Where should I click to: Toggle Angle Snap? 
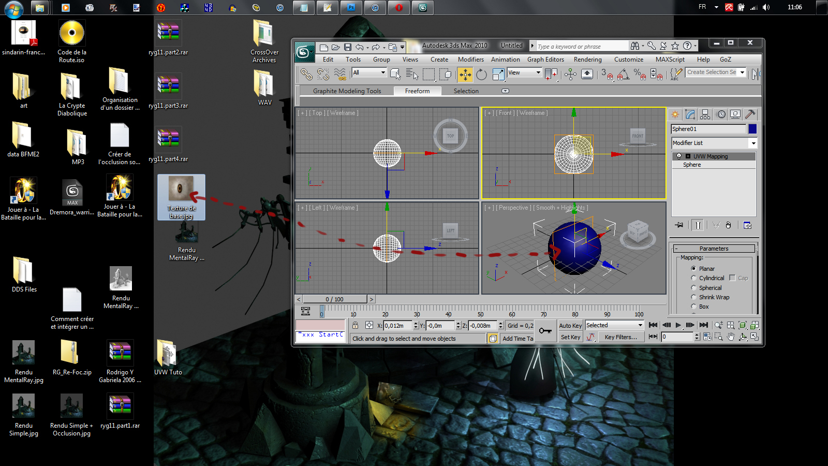[x=624, y=75]
